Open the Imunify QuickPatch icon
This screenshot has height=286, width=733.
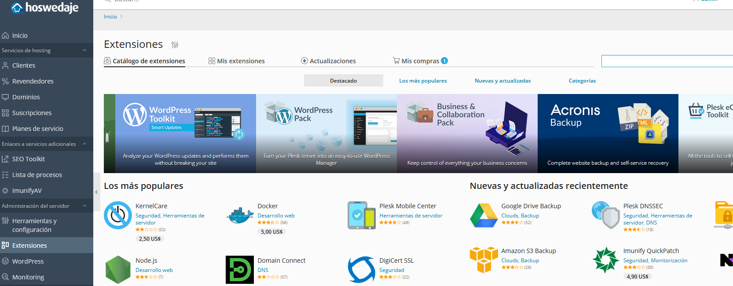(x=605, y=260)
